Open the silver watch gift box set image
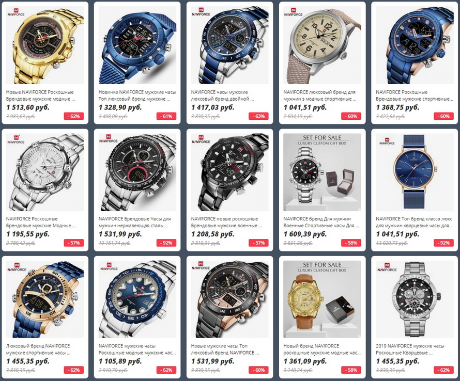 [x=322, y=172]
